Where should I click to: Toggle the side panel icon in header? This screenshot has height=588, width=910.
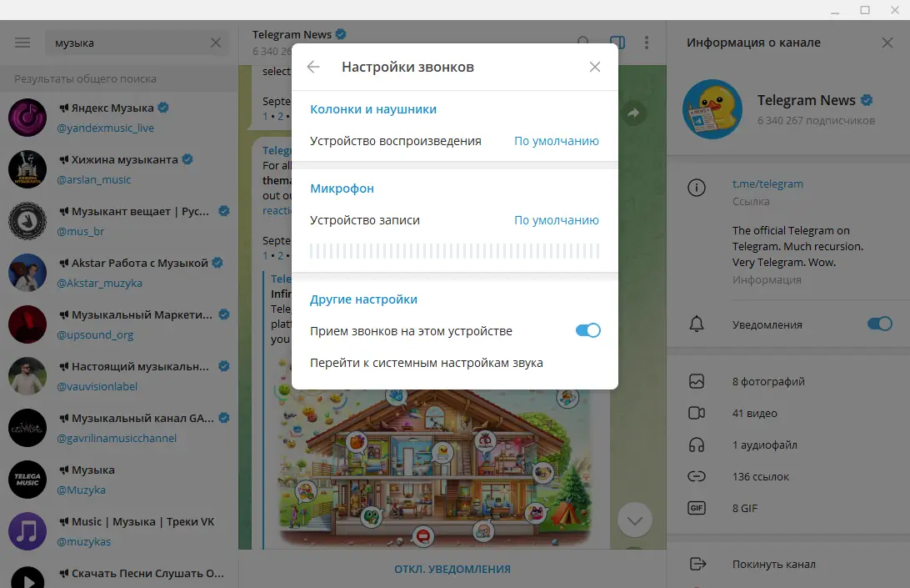[617, 43]
